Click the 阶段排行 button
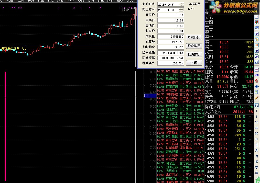 (x=194, y=46)
